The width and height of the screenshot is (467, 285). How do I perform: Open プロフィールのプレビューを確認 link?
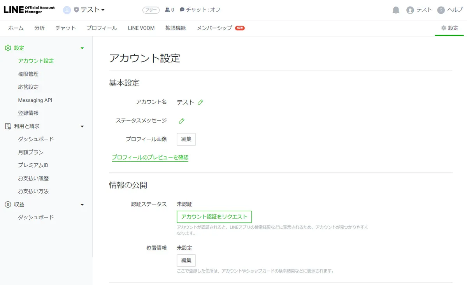click(x=150, y=157)
